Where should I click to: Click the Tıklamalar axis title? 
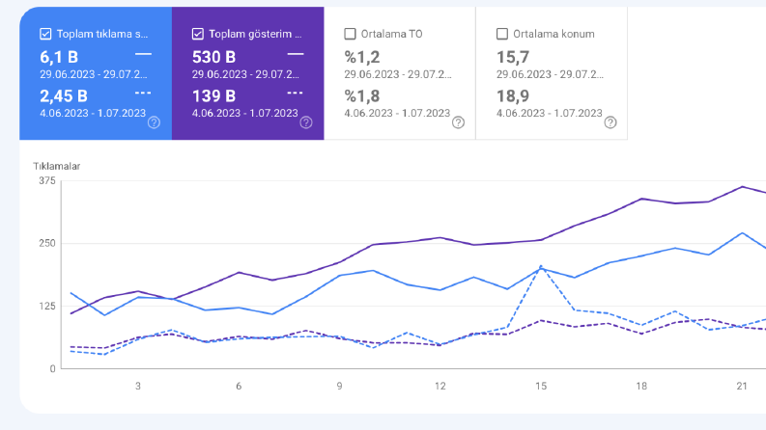click(57, 166)
